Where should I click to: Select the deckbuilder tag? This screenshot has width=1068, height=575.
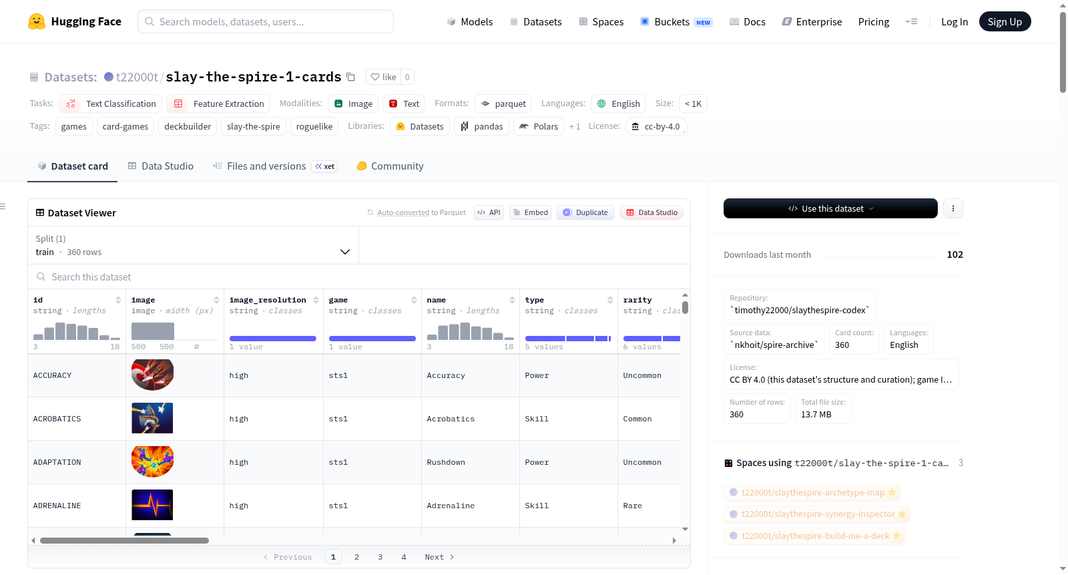tap(188, 126)
